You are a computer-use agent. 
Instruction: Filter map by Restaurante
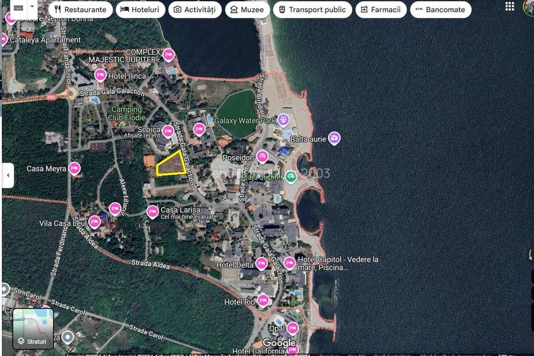tap(80, 9)
